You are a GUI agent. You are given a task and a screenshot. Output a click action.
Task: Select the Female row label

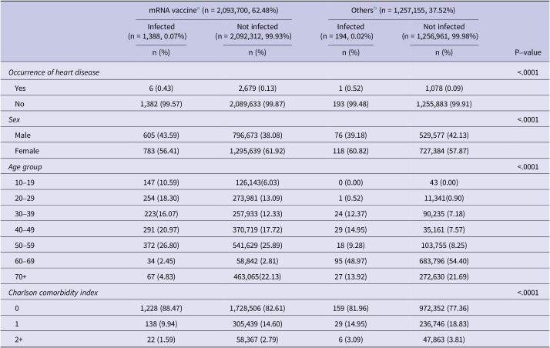tap(27, 151)
